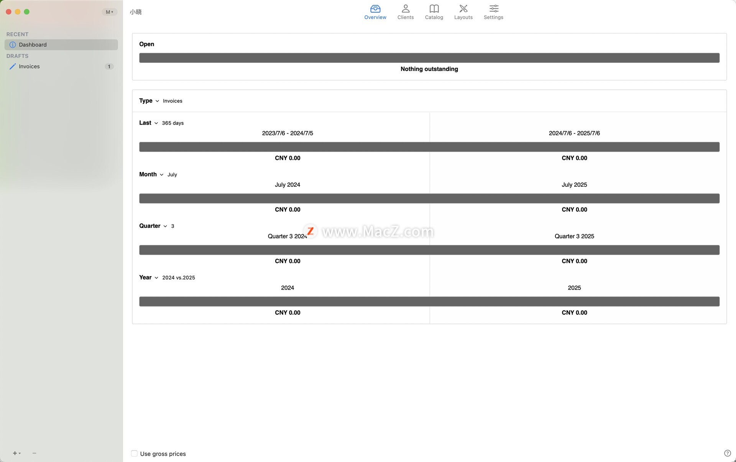Open the Settings section
This screenshot has width=736, height=462.
pos(493,12)
